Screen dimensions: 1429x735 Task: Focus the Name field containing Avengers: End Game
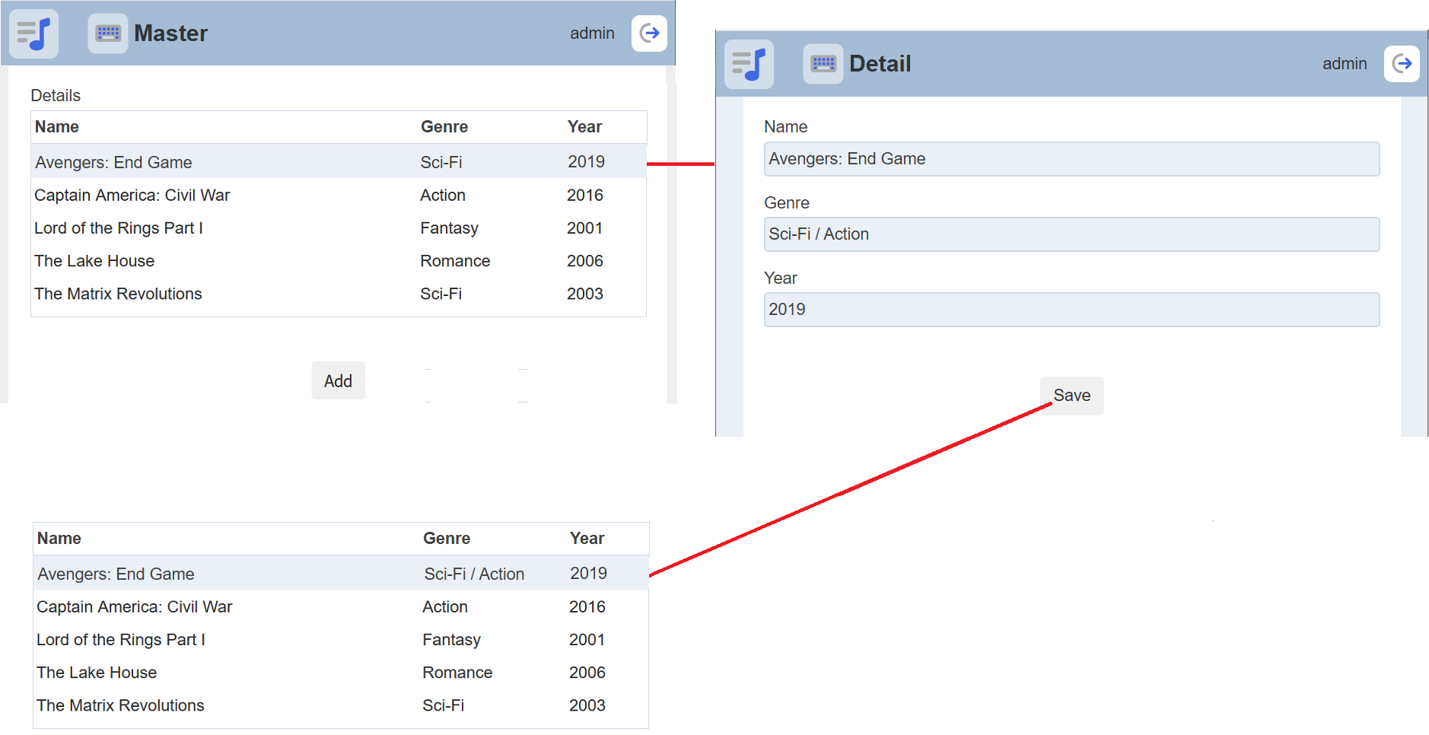point(1071,159)
